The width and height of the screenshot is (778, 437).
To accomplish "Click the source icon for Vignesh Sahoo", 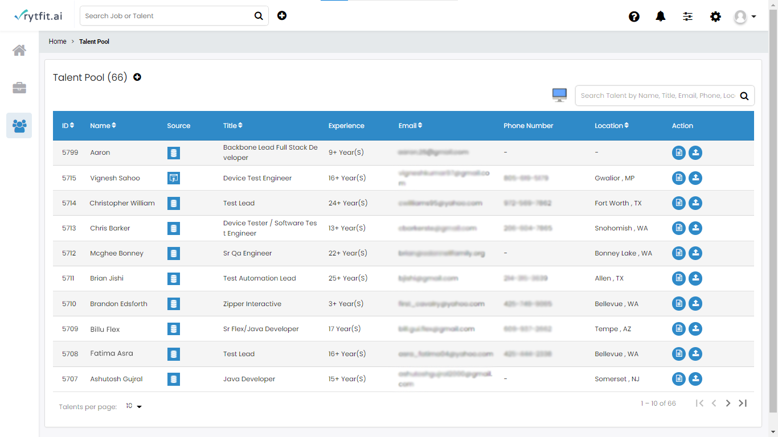I will pos(174,178).
